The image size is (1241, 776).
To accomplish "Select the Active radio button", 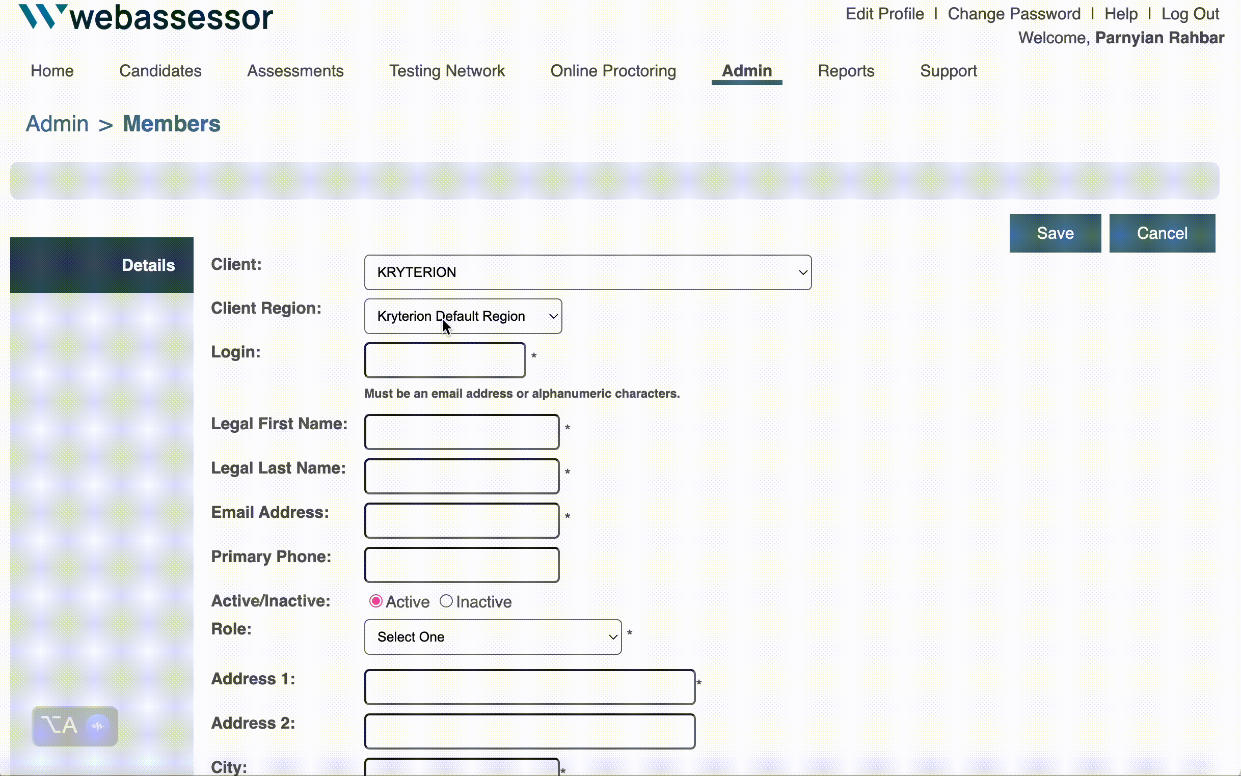I will click(x=376, y=601).
